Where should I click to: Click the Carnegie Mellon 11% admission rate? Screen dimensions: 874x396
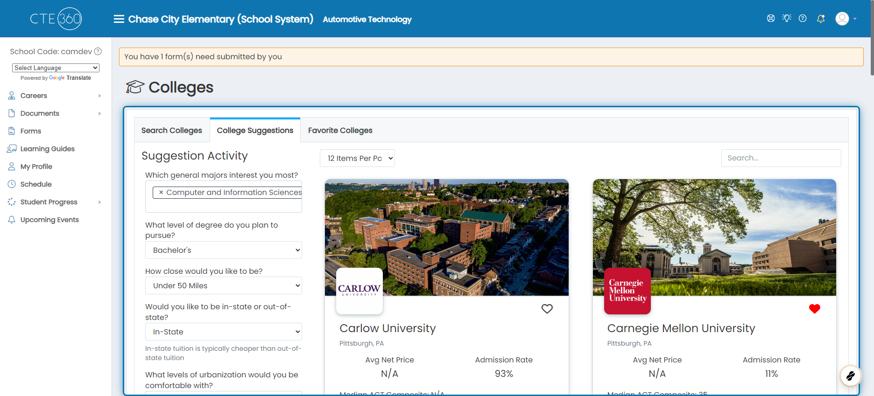pos(771,374)
